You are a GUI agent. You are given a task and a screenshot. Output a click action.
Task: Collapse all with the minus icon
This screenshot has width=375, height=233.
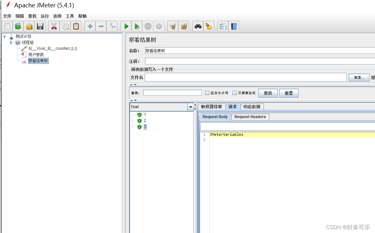(x=101, y=26)
